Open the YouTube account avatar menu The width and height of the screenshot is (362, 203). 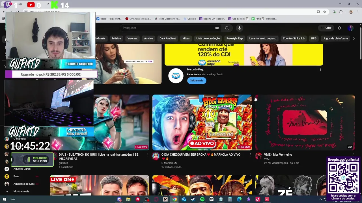(351, 28)
